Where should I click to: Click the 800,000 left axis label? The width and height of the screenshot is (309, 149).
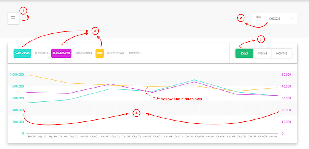coord(18,86)
